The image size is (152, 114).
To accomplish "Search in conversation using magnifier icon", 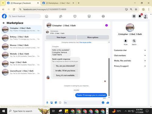I will pos(134,41).
